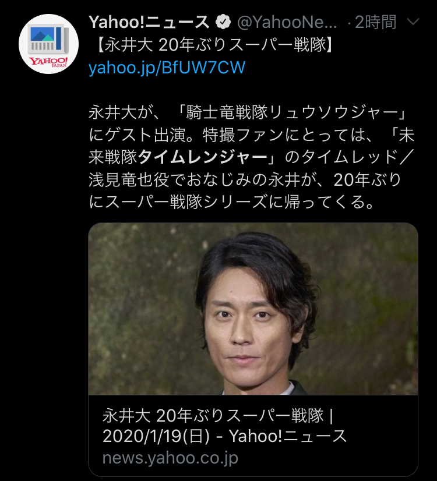Open the article preview photo
437x481 pixels.
253,309
